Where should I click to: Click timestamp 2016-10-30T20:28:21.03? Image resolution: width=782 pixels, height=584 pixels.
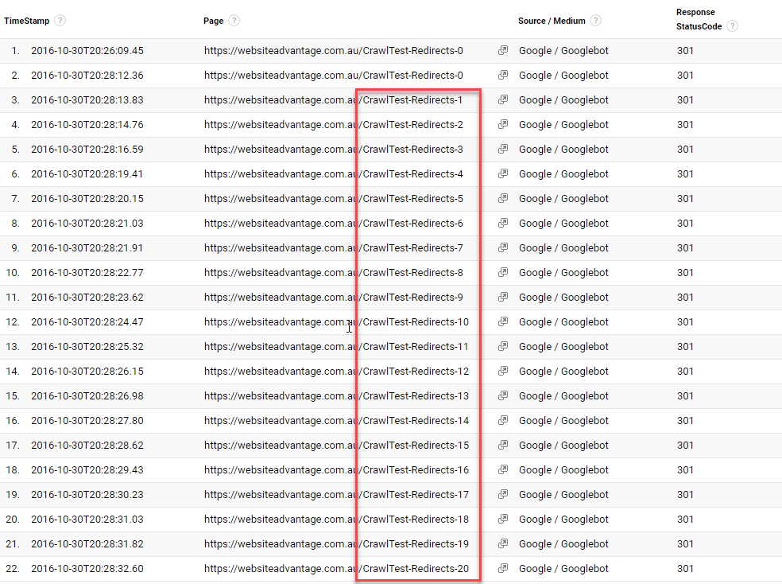[x=87, y=223]
